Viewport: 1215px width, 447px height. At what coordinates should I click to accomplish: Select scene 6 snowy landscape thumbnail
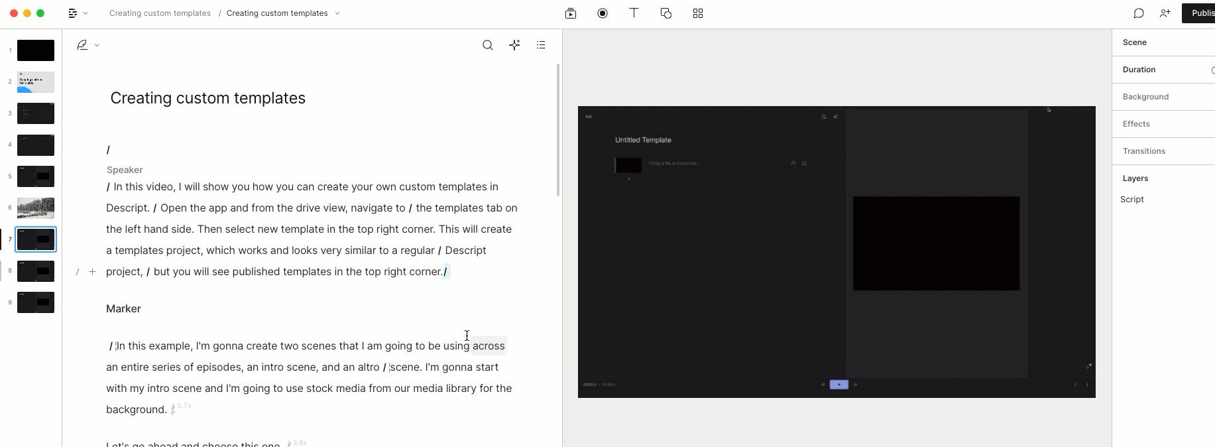36,208
